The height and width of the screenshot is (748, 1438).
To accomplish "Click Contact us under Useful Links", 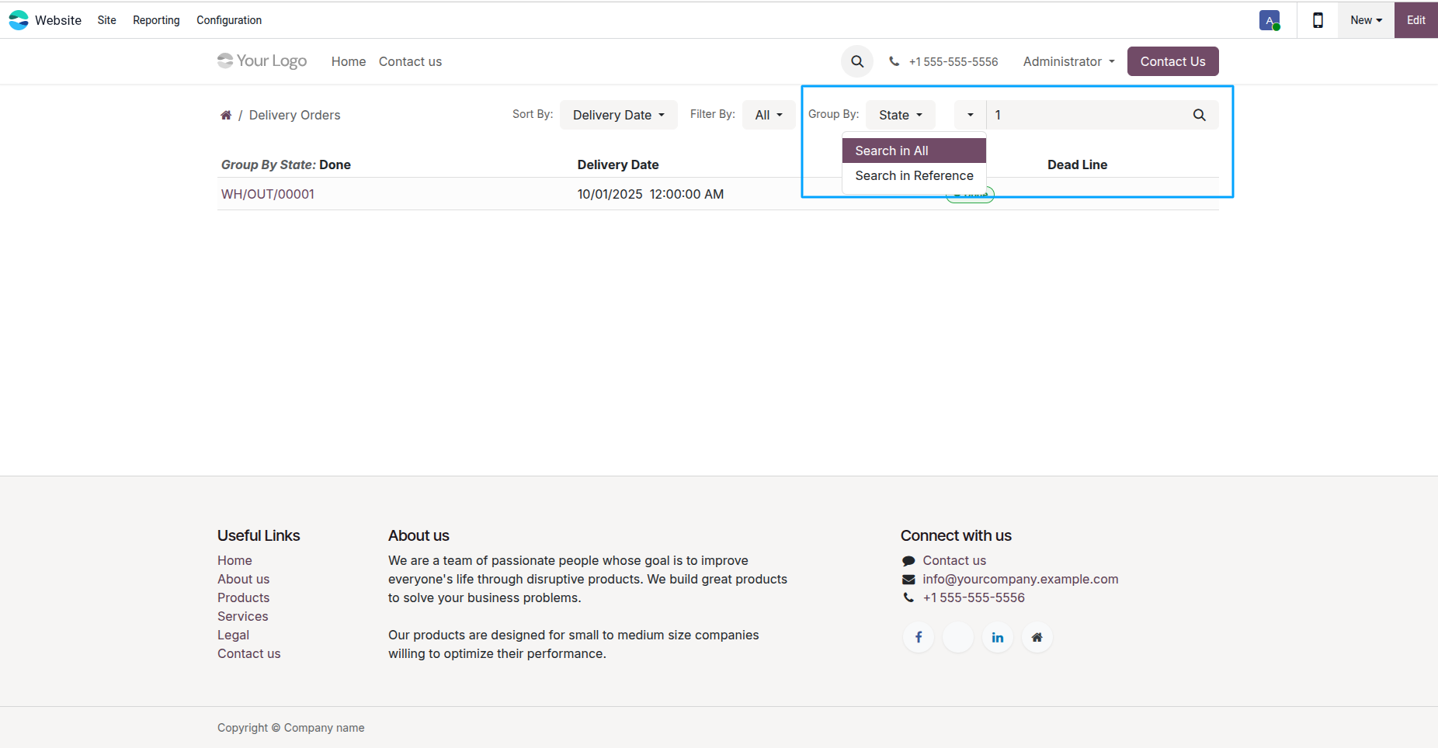I will [x=248, y=653].
